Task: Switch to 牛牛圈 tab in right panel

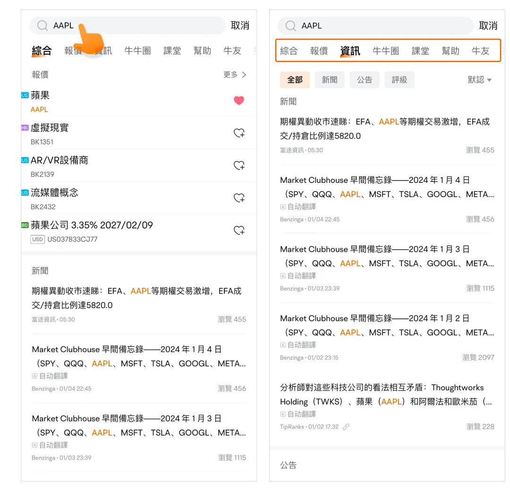Action: click(385, 51)
